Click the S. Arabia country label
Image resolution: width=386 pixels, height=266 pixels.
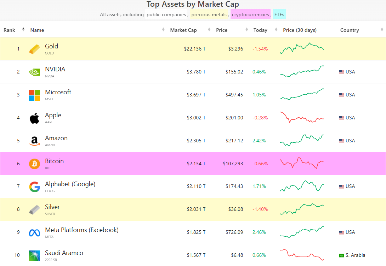pos(355,255)
